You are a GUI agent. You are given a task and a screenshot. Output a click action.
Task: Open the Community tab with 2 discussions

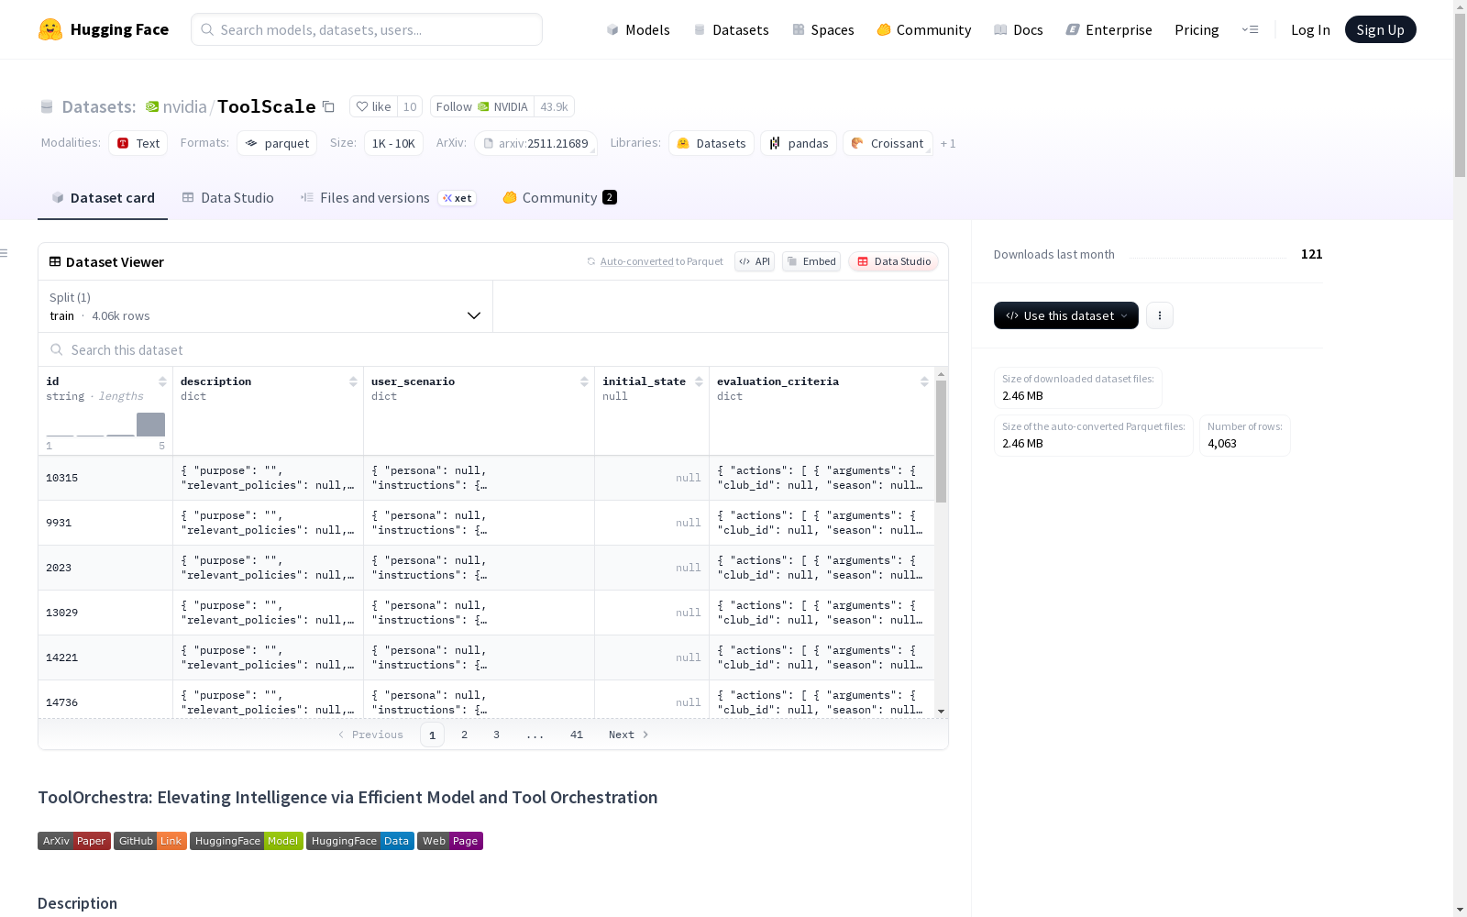[x=559, y=198]
